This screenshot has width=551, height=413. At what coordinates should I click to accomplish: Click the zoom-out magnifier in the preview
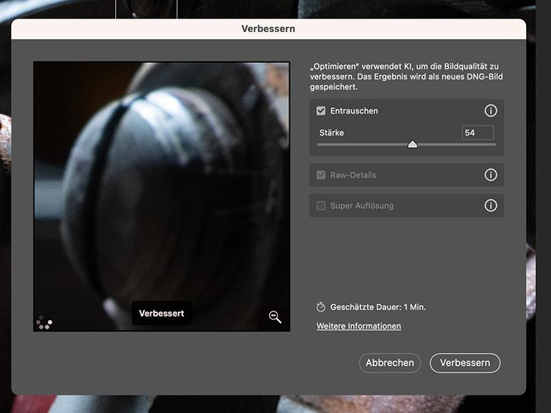click(275, 317)
